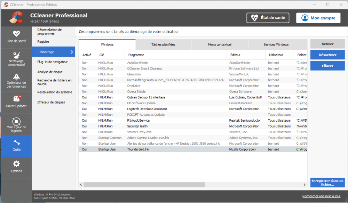Open the État de santé button
348x203 pixels.
click(268, 18)
